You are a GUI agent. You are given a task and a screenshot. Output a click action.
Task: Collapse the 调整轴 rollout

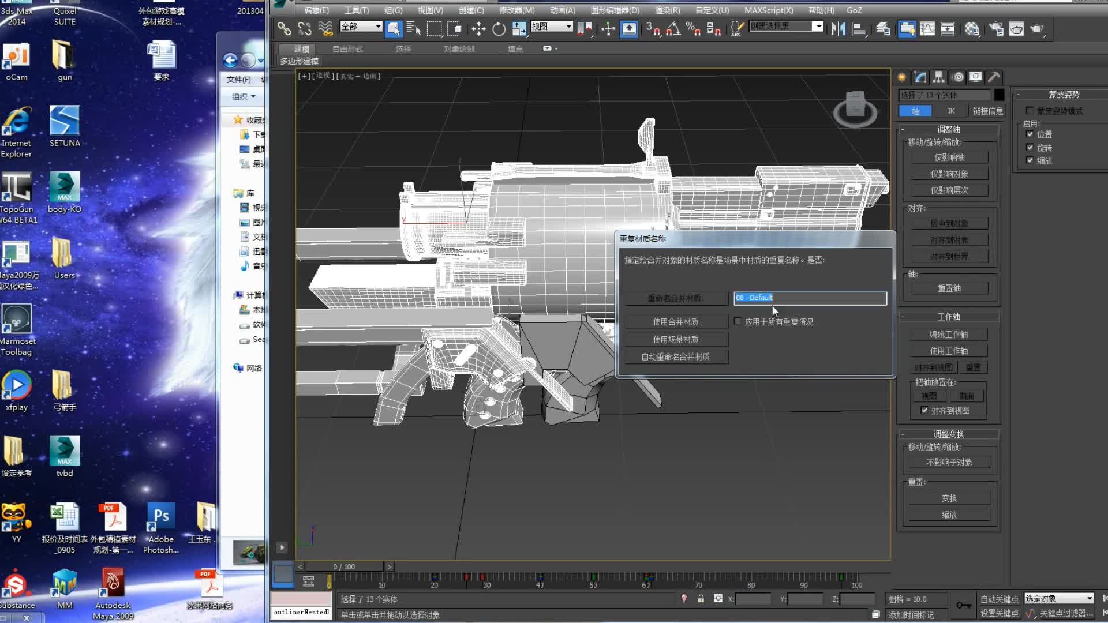tap(902, 129)
